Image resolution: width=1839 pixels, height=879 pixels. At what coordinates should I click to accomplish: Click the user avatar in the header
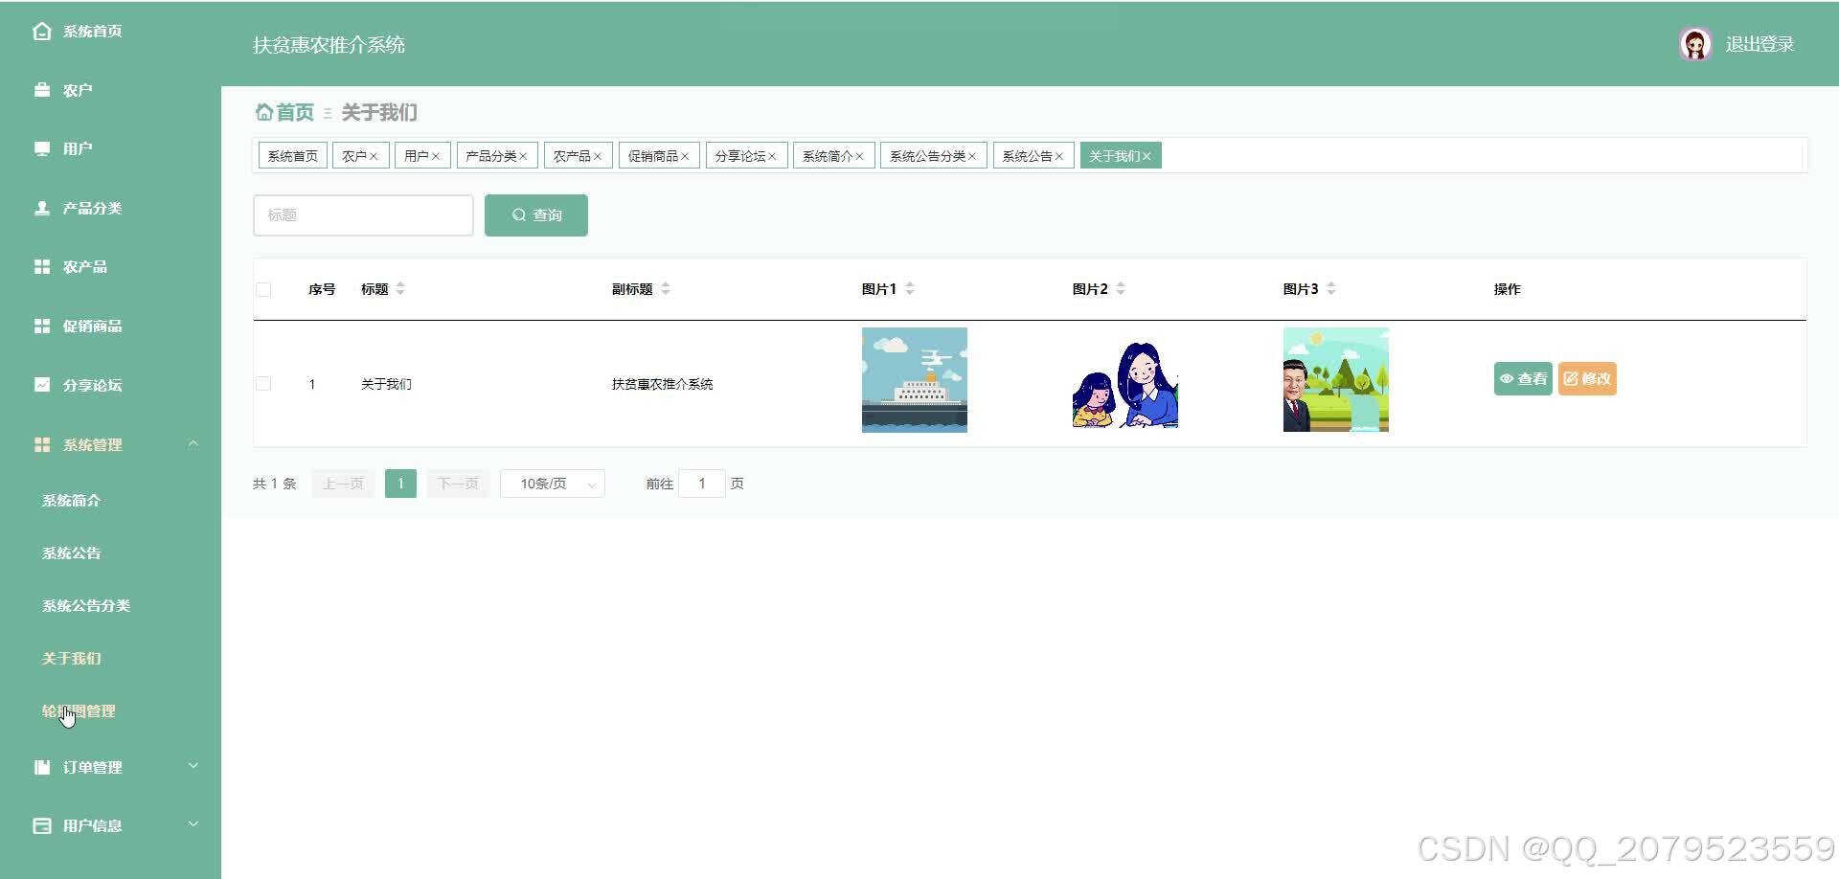click(1695, 44)
